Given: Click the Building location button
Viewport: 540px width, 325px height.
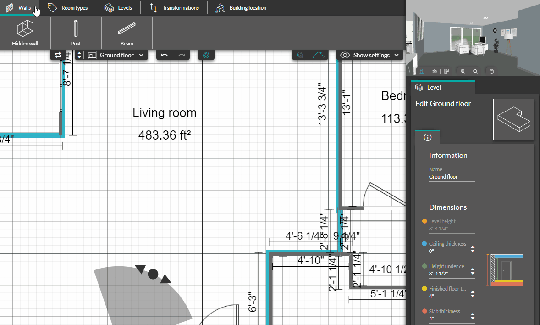Looking at the screenshot, I should coord(241,7).
